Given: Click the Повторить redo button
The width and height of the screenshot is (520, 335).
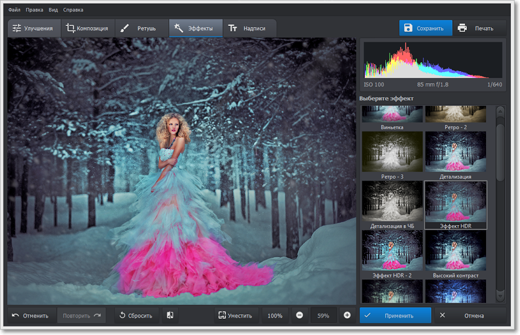Looking at the screenshot, I should click(x=82, y=316).
